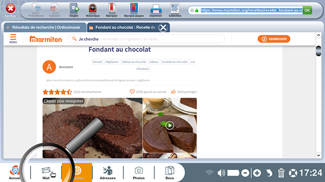Close the Fondant au chocolat tab
The height and width of the screenshot is (182, 325).
click(x=163, y=27)
